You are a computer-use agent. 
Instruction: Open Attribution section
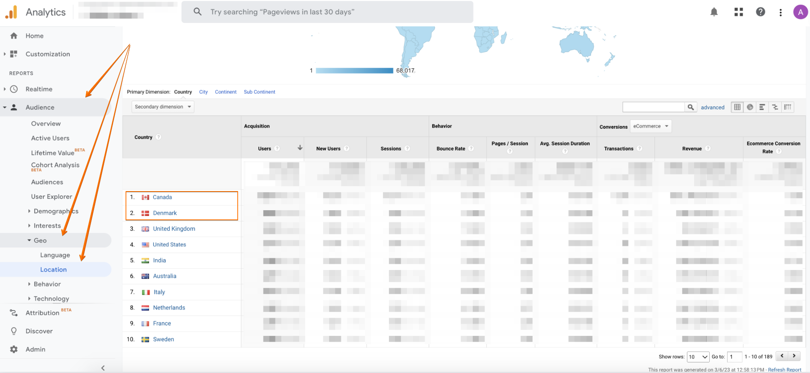pyautogui.click(x=42, y=313)
